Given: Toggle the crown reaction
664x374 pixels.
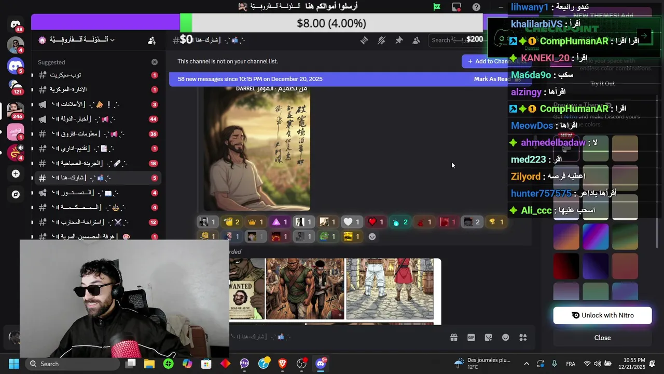Looking at the screenshot, I should 255,222.
